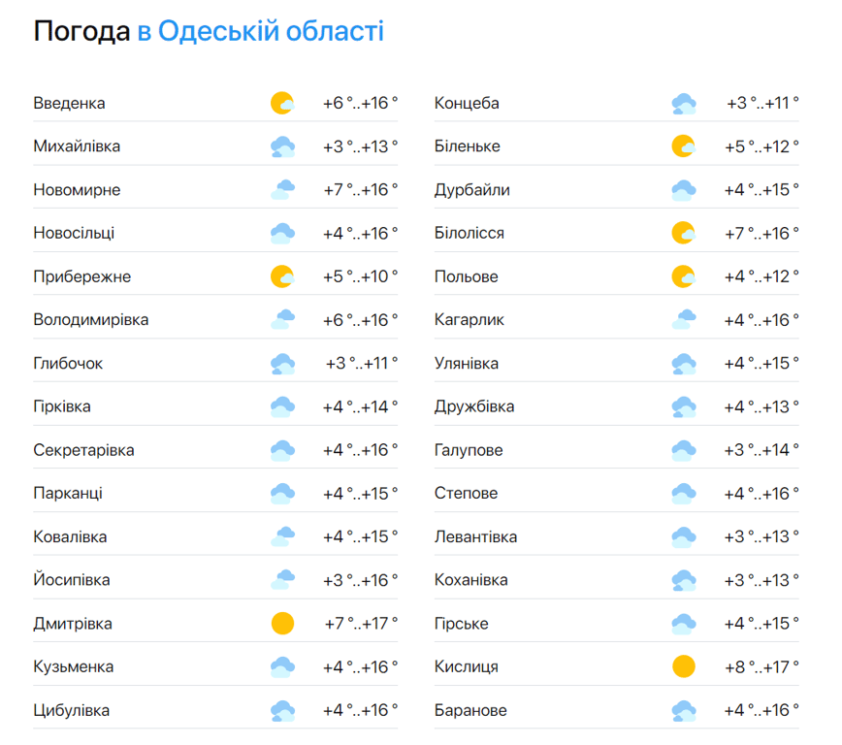Select the Володимирівка location
Image resolution: width=842 pixels, height=745 pixels.
90,320
